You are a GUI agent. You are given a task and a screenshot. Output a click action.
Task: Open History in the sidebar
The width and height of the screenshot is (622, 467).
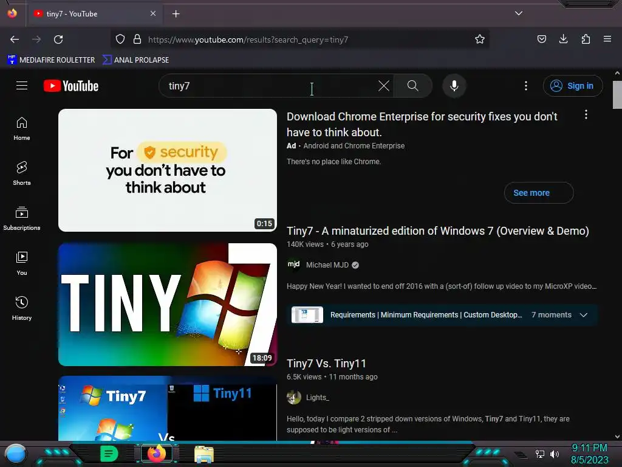point(22,308)
